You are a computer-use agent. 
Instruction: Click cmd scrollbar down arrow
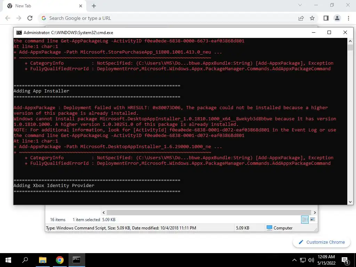(x=350, y=202)
